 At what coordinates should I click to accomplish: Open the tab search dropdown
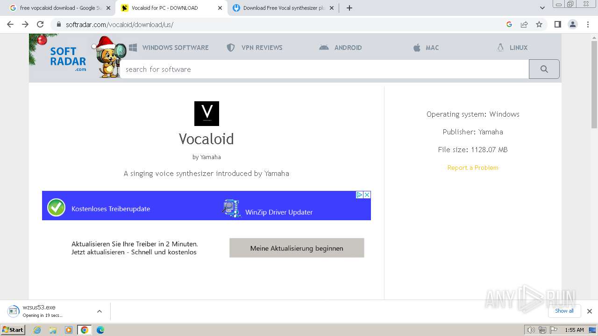point(542,8)
